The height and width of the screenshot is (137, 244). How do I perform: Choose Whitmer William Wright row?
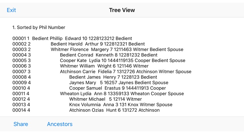point(80,66)
